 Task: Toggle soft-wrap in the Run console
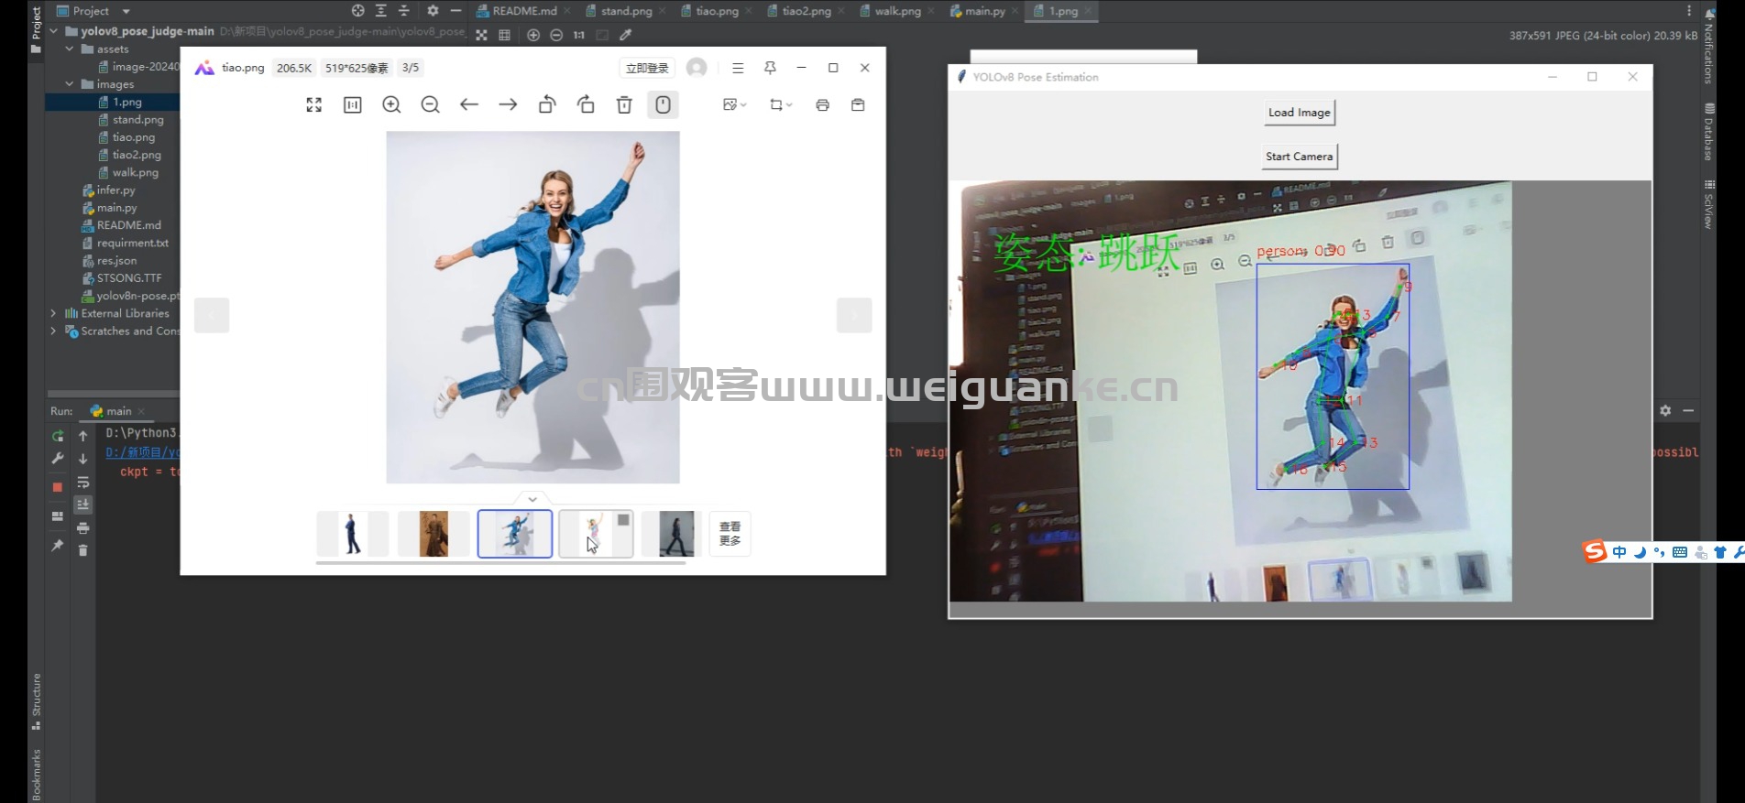pyautogui.click(x=82, y=482)
